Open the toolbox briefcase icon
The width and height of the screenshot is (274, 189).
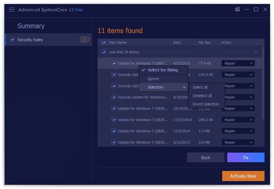[x=237, y=9]
